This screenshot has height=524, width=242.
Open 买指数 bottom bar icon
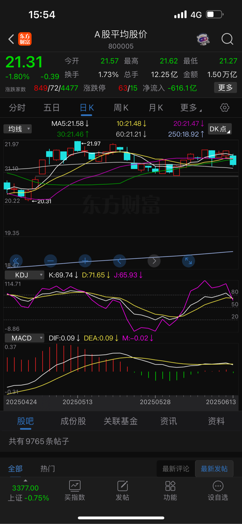click(x=75, y=491)
